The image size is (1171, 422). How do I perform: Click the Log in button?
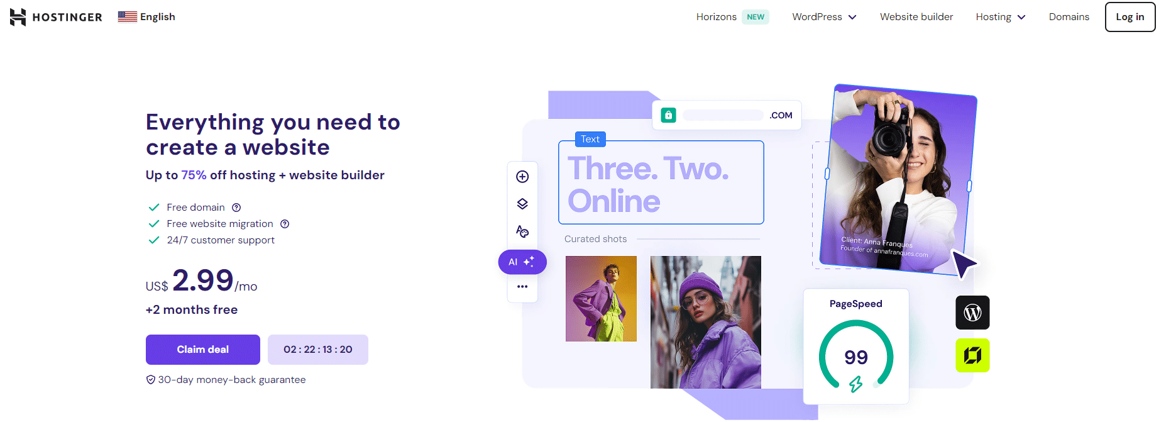tap(1130, 17)
